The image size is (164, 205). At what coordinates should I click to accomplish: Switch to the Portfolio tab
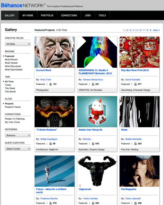coord(47,15)
